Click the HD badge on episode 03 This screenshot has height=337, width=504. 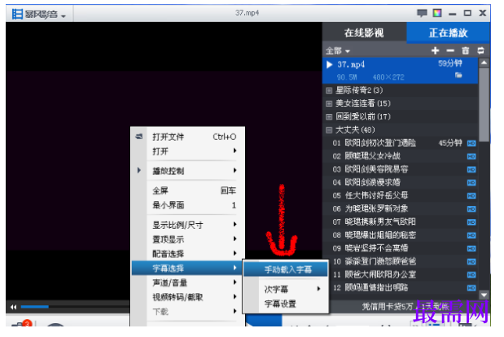(471, 169)
